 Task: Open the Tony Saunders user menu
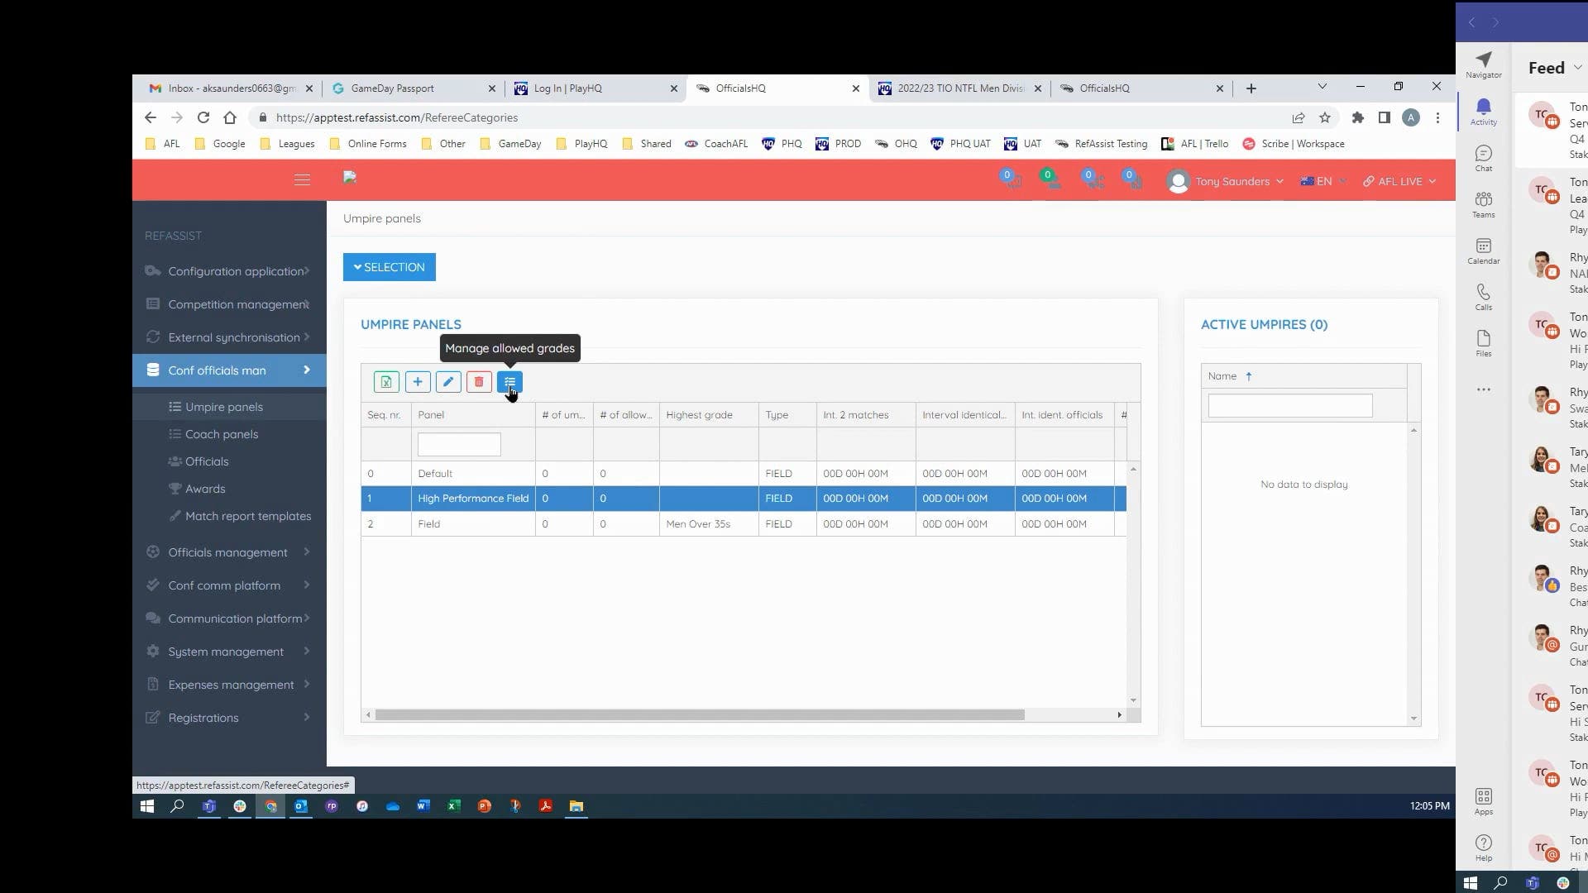[1227, 181]
